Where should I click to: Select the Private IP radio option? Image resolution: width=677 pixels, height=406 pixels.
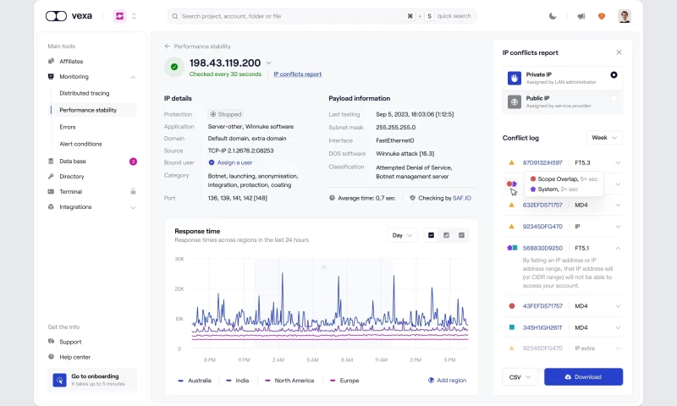tap(614, 75)
